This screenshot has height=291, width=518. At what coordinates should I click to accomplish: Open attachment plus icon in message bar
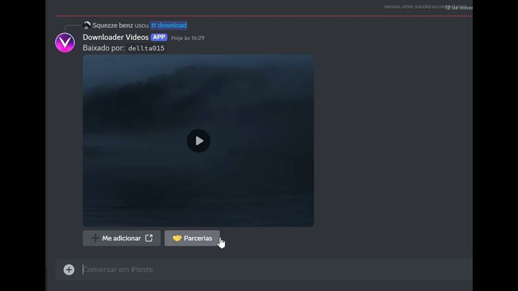pos(69,270)
